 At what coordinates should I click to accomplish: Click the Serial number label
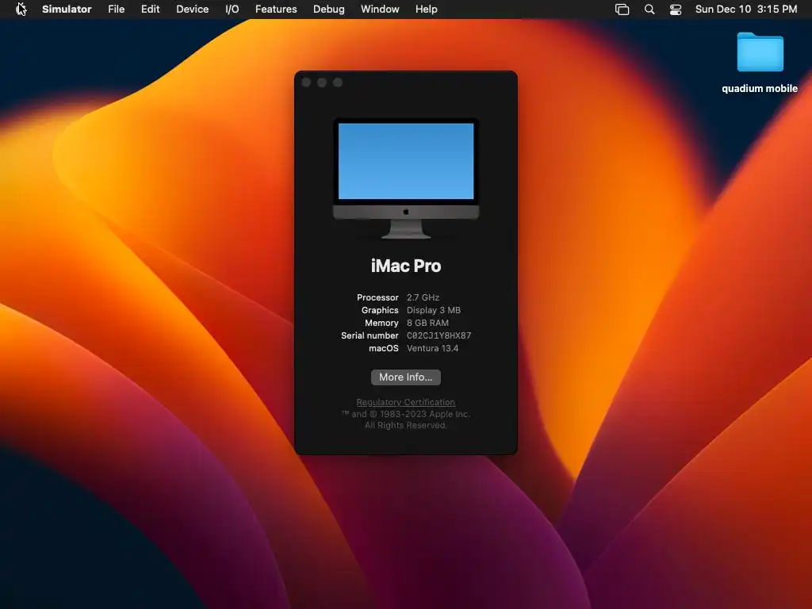pyautogui.click(x=370, y=335)
